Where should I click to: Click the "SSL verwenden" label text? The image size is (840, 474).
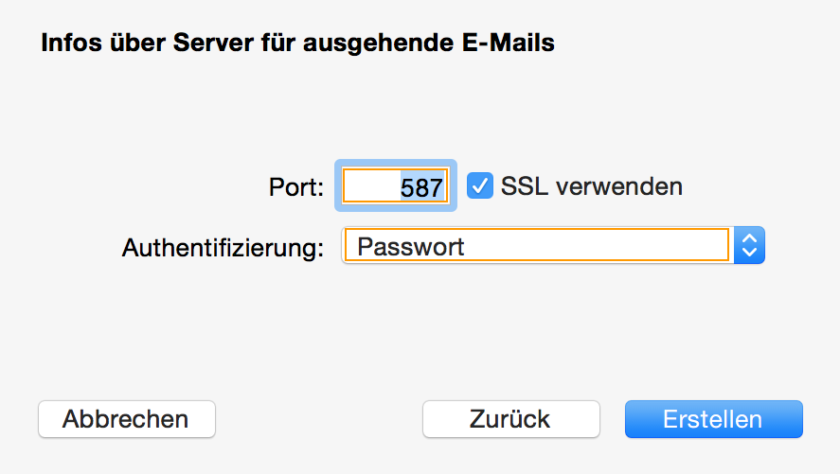click(x=591, y=186)
